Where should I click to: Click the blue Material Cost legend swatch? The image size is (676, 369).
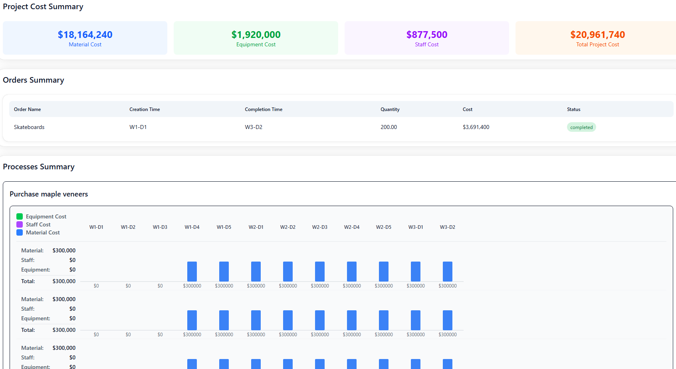(x=20, y=232)
